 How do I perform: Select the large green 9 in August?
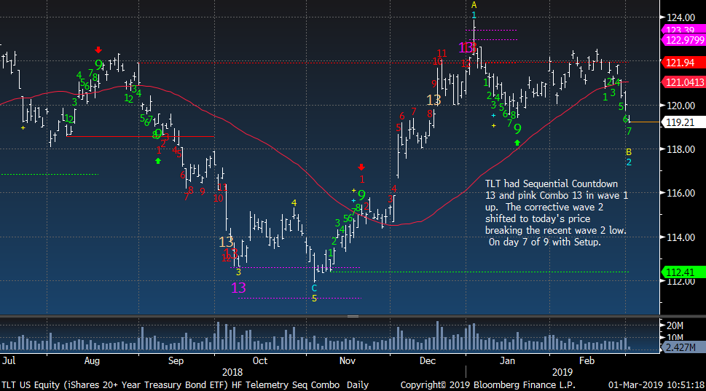click(x=98, y=66)
